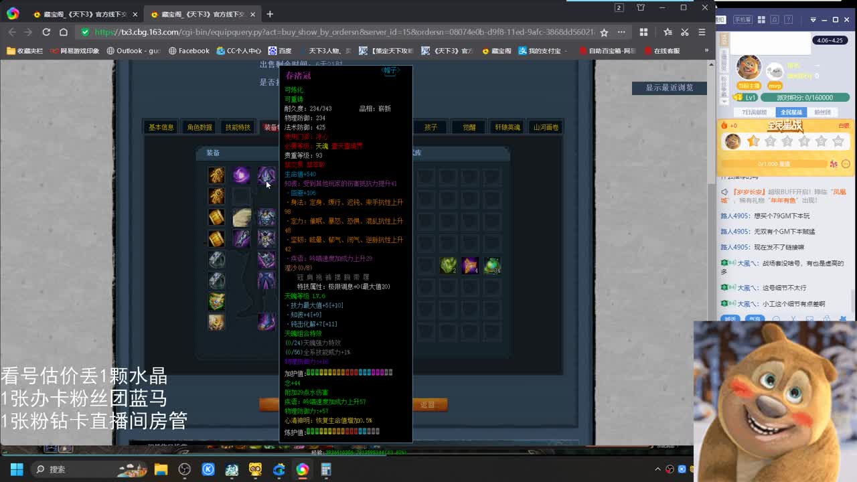Click the 4.06~4.25 date badge
This screenshot has height=482, width=857.
pos(830,40)
